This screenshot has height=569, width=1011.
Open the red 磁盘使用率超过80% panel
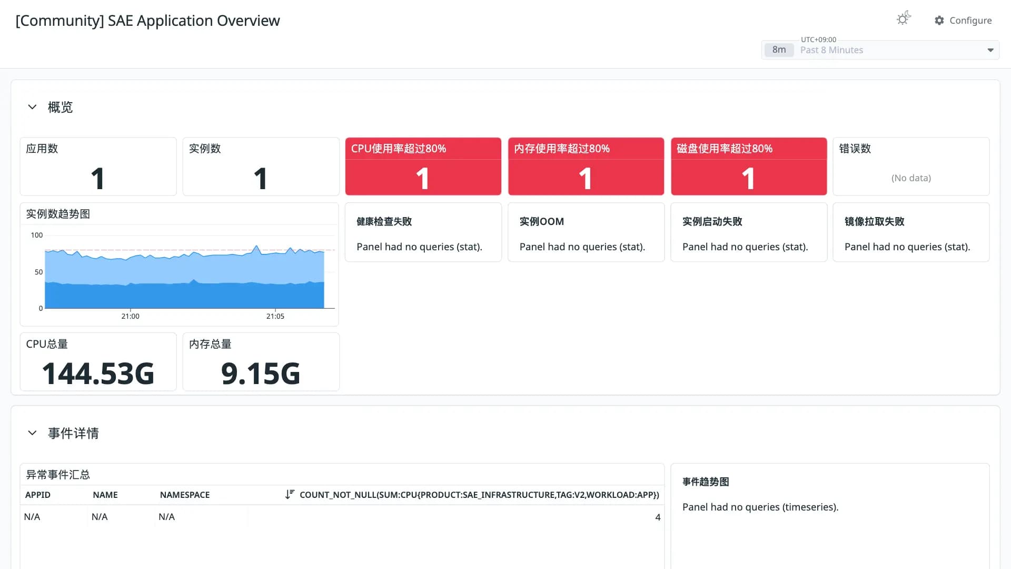749,166
